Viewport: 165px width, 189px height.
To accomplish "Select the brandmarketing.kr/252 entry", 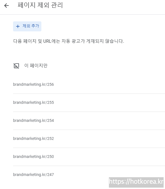I will coord(33,138).
